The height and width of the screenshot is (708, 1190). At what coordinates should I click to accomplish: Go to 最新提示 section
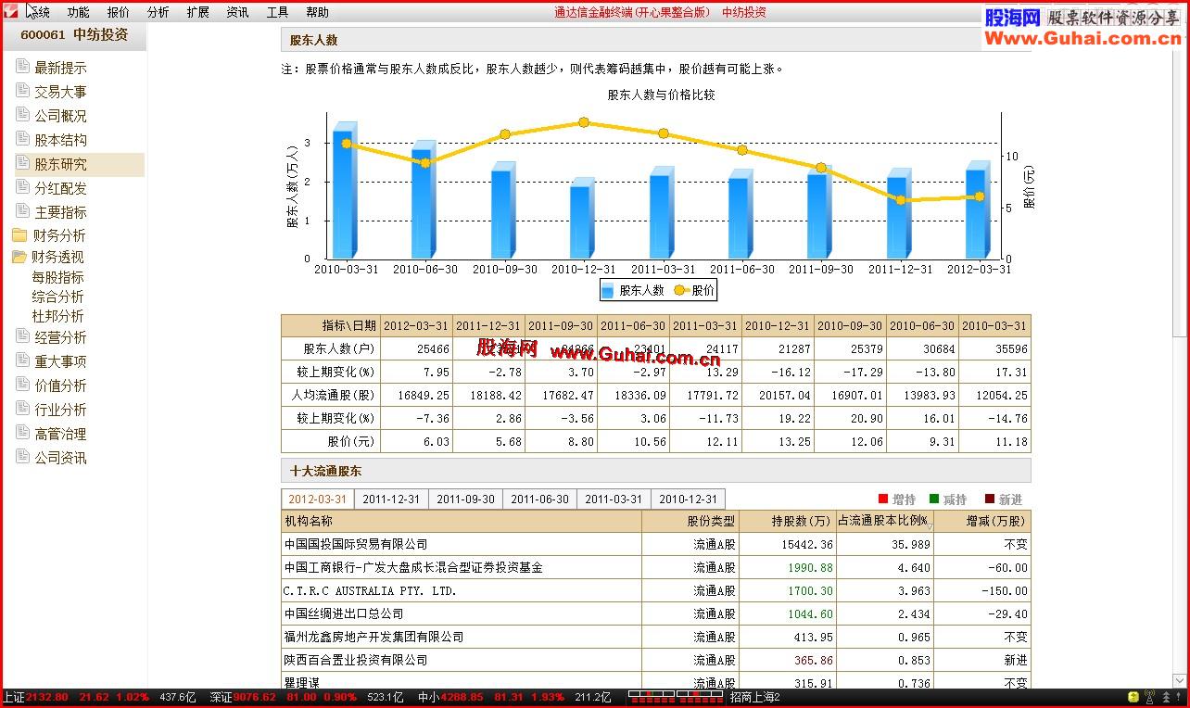click(x=60, y=68)
